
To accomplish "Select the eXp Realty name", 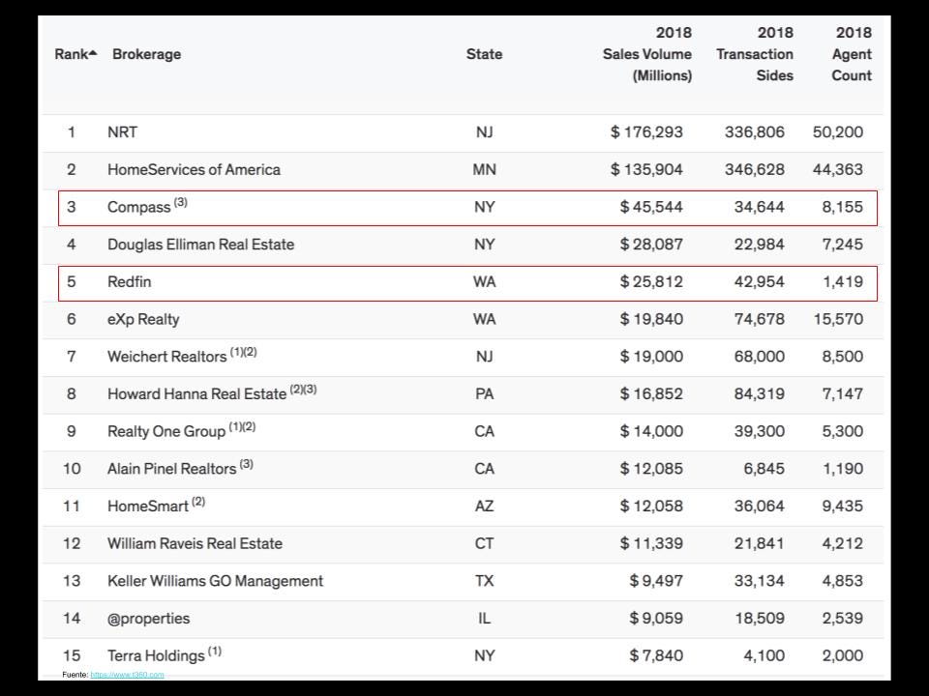I will click(x=143, y=320).
